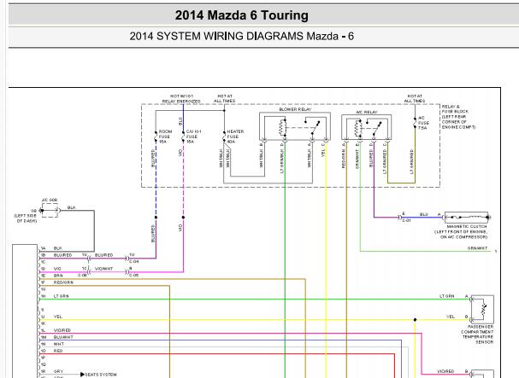Screen dimensions: 519x378
Task: Click the BLU wire label near magnetic clutch
Action: 424,214
